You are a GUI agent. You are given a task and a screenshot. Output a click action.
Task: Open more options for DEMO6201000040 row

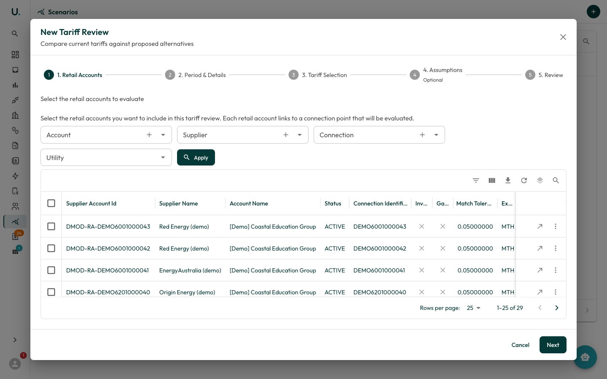(556, 292)
